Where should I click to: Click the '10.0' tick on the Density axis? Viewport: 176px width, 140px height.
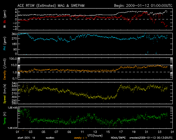[x=14, y=65]
